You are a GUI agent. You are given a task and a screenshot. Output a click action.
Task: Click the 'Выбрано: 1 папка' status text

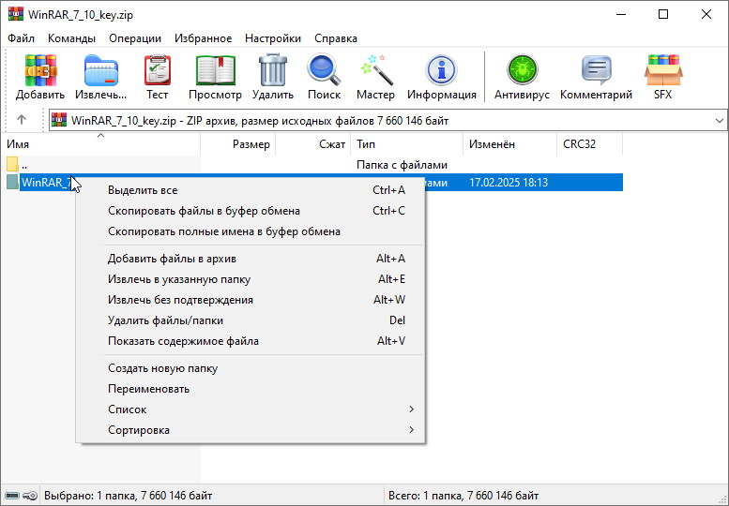[128, 496]
